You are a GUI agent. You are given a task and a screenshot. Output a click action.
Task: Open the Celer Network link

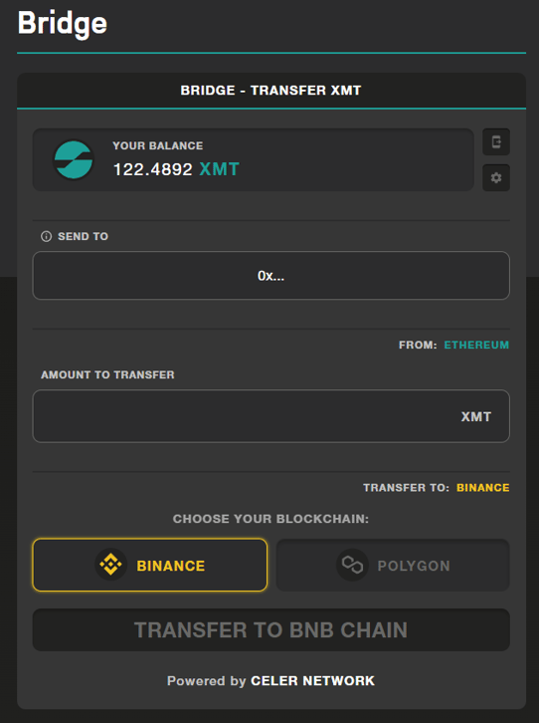312,681
